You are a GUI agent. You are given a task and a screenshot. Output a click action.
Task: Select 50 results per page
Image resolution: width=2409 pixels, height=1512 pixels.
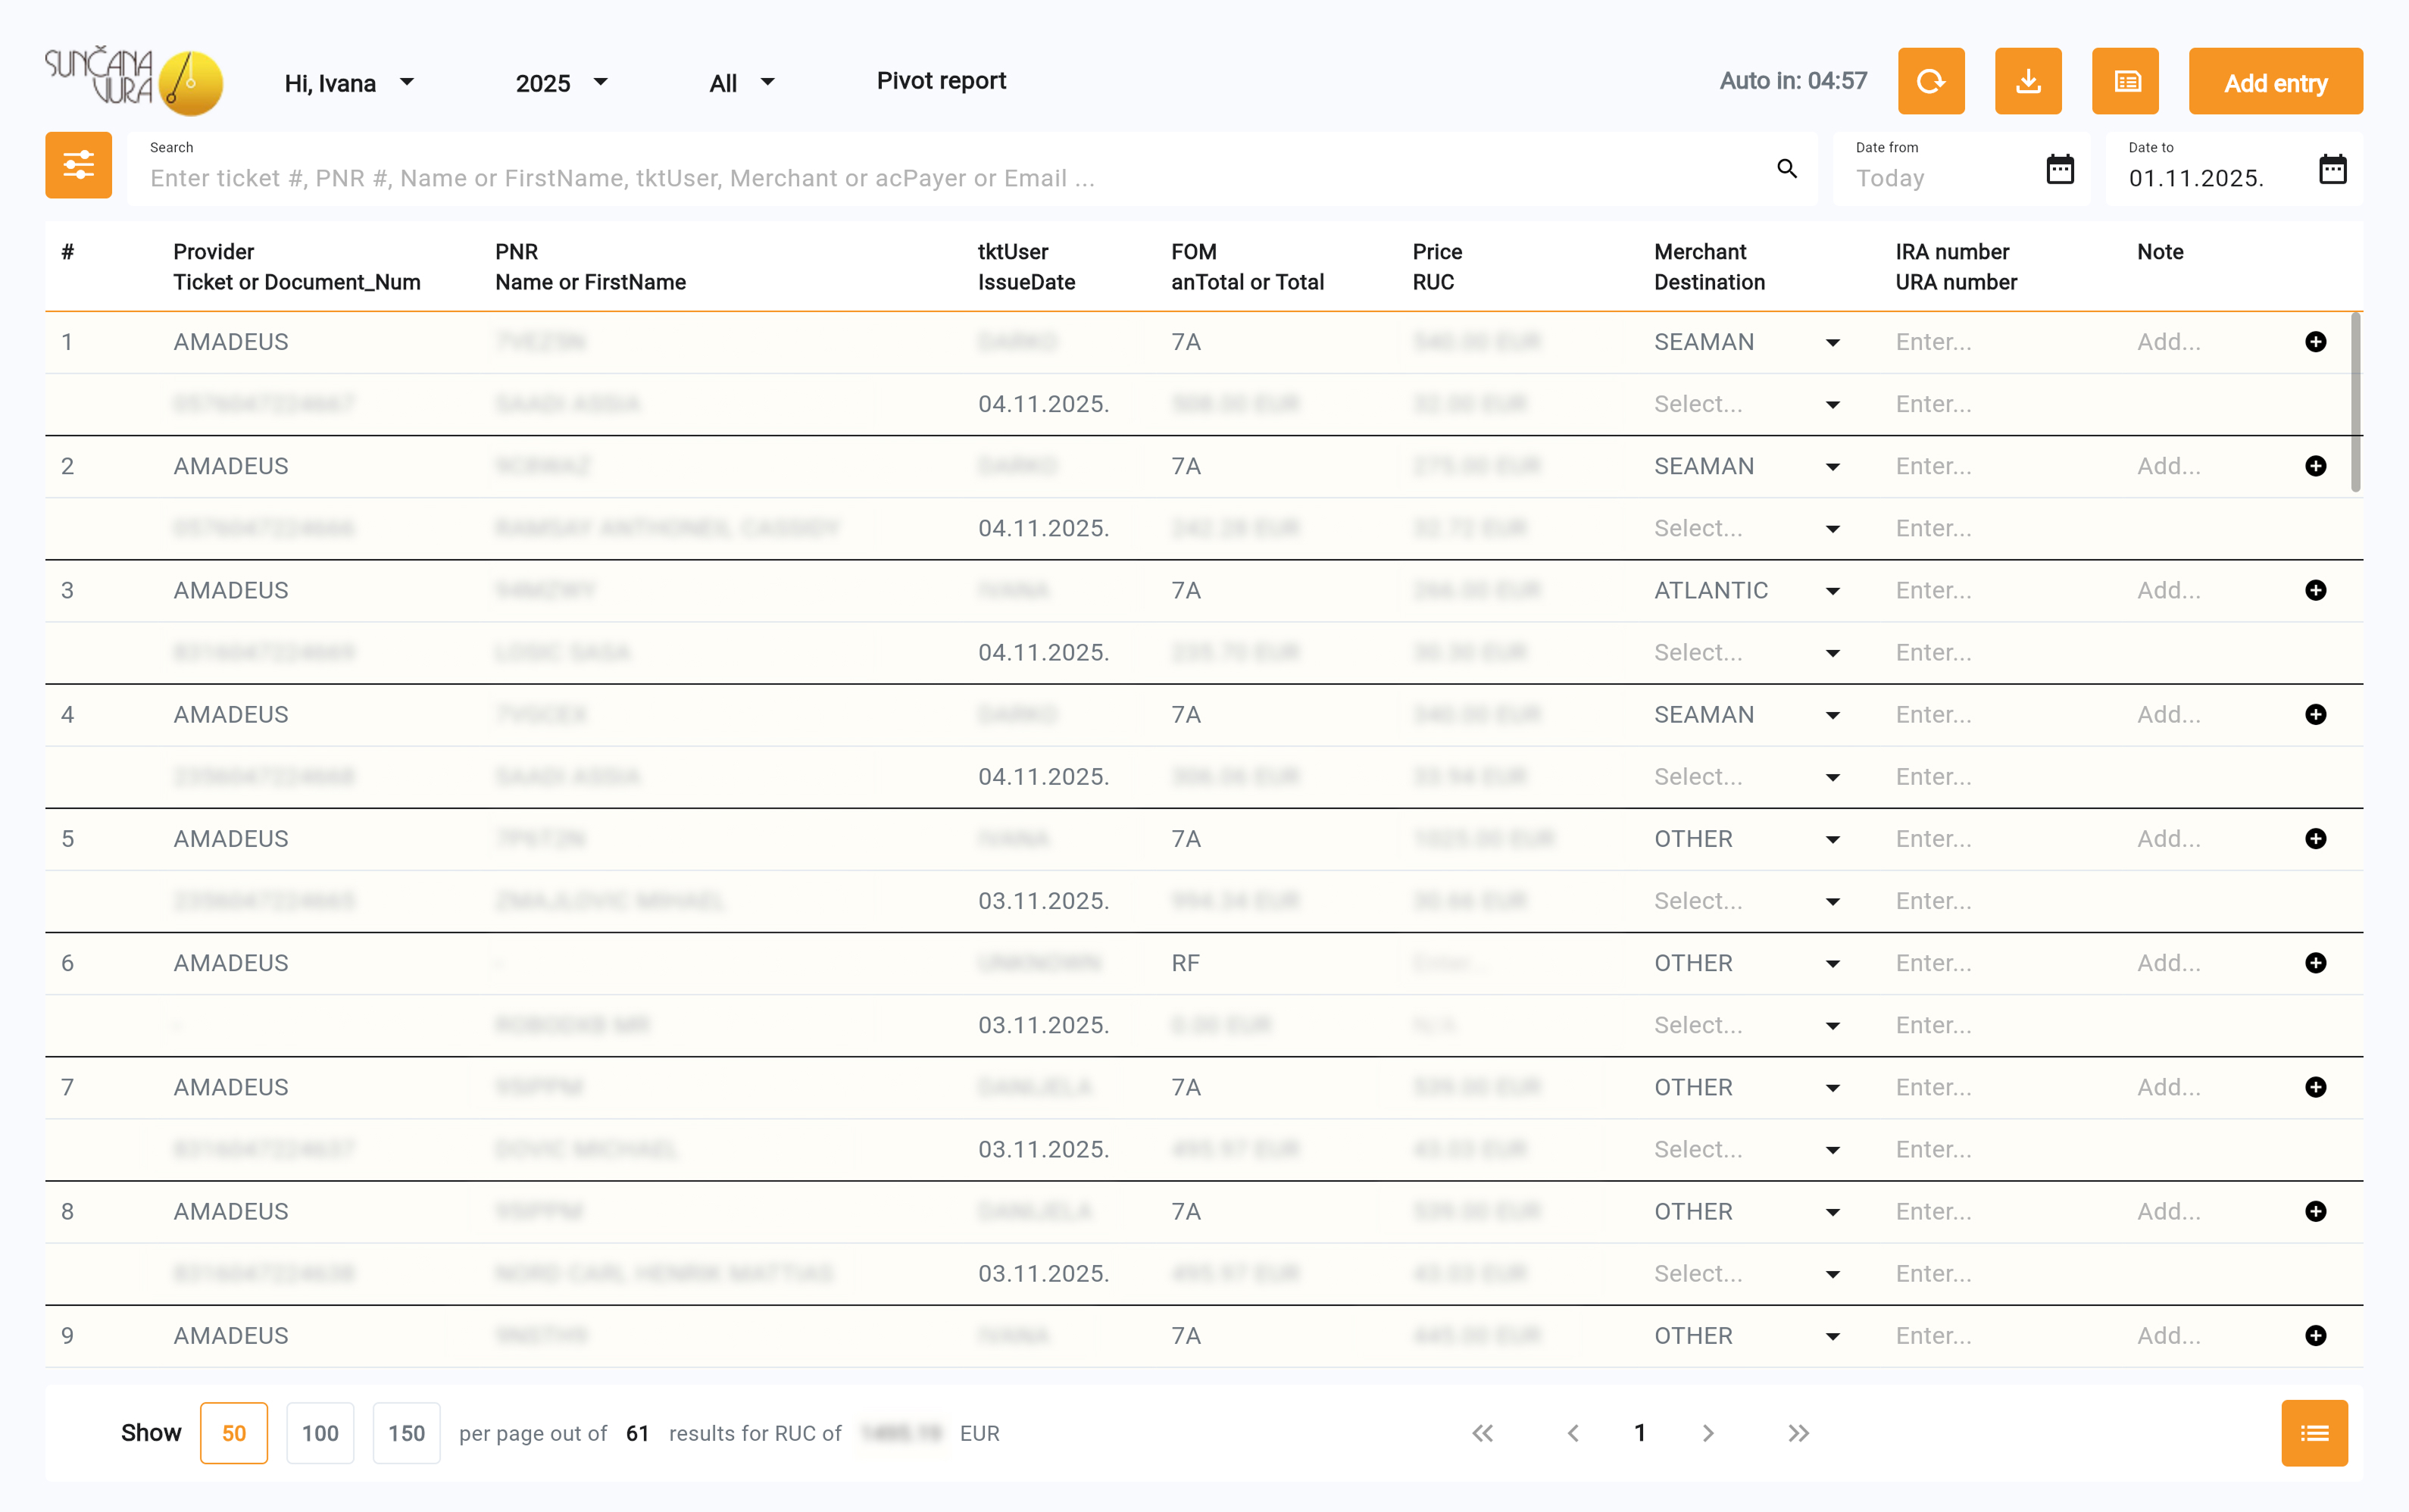[x=233, y=1433]
